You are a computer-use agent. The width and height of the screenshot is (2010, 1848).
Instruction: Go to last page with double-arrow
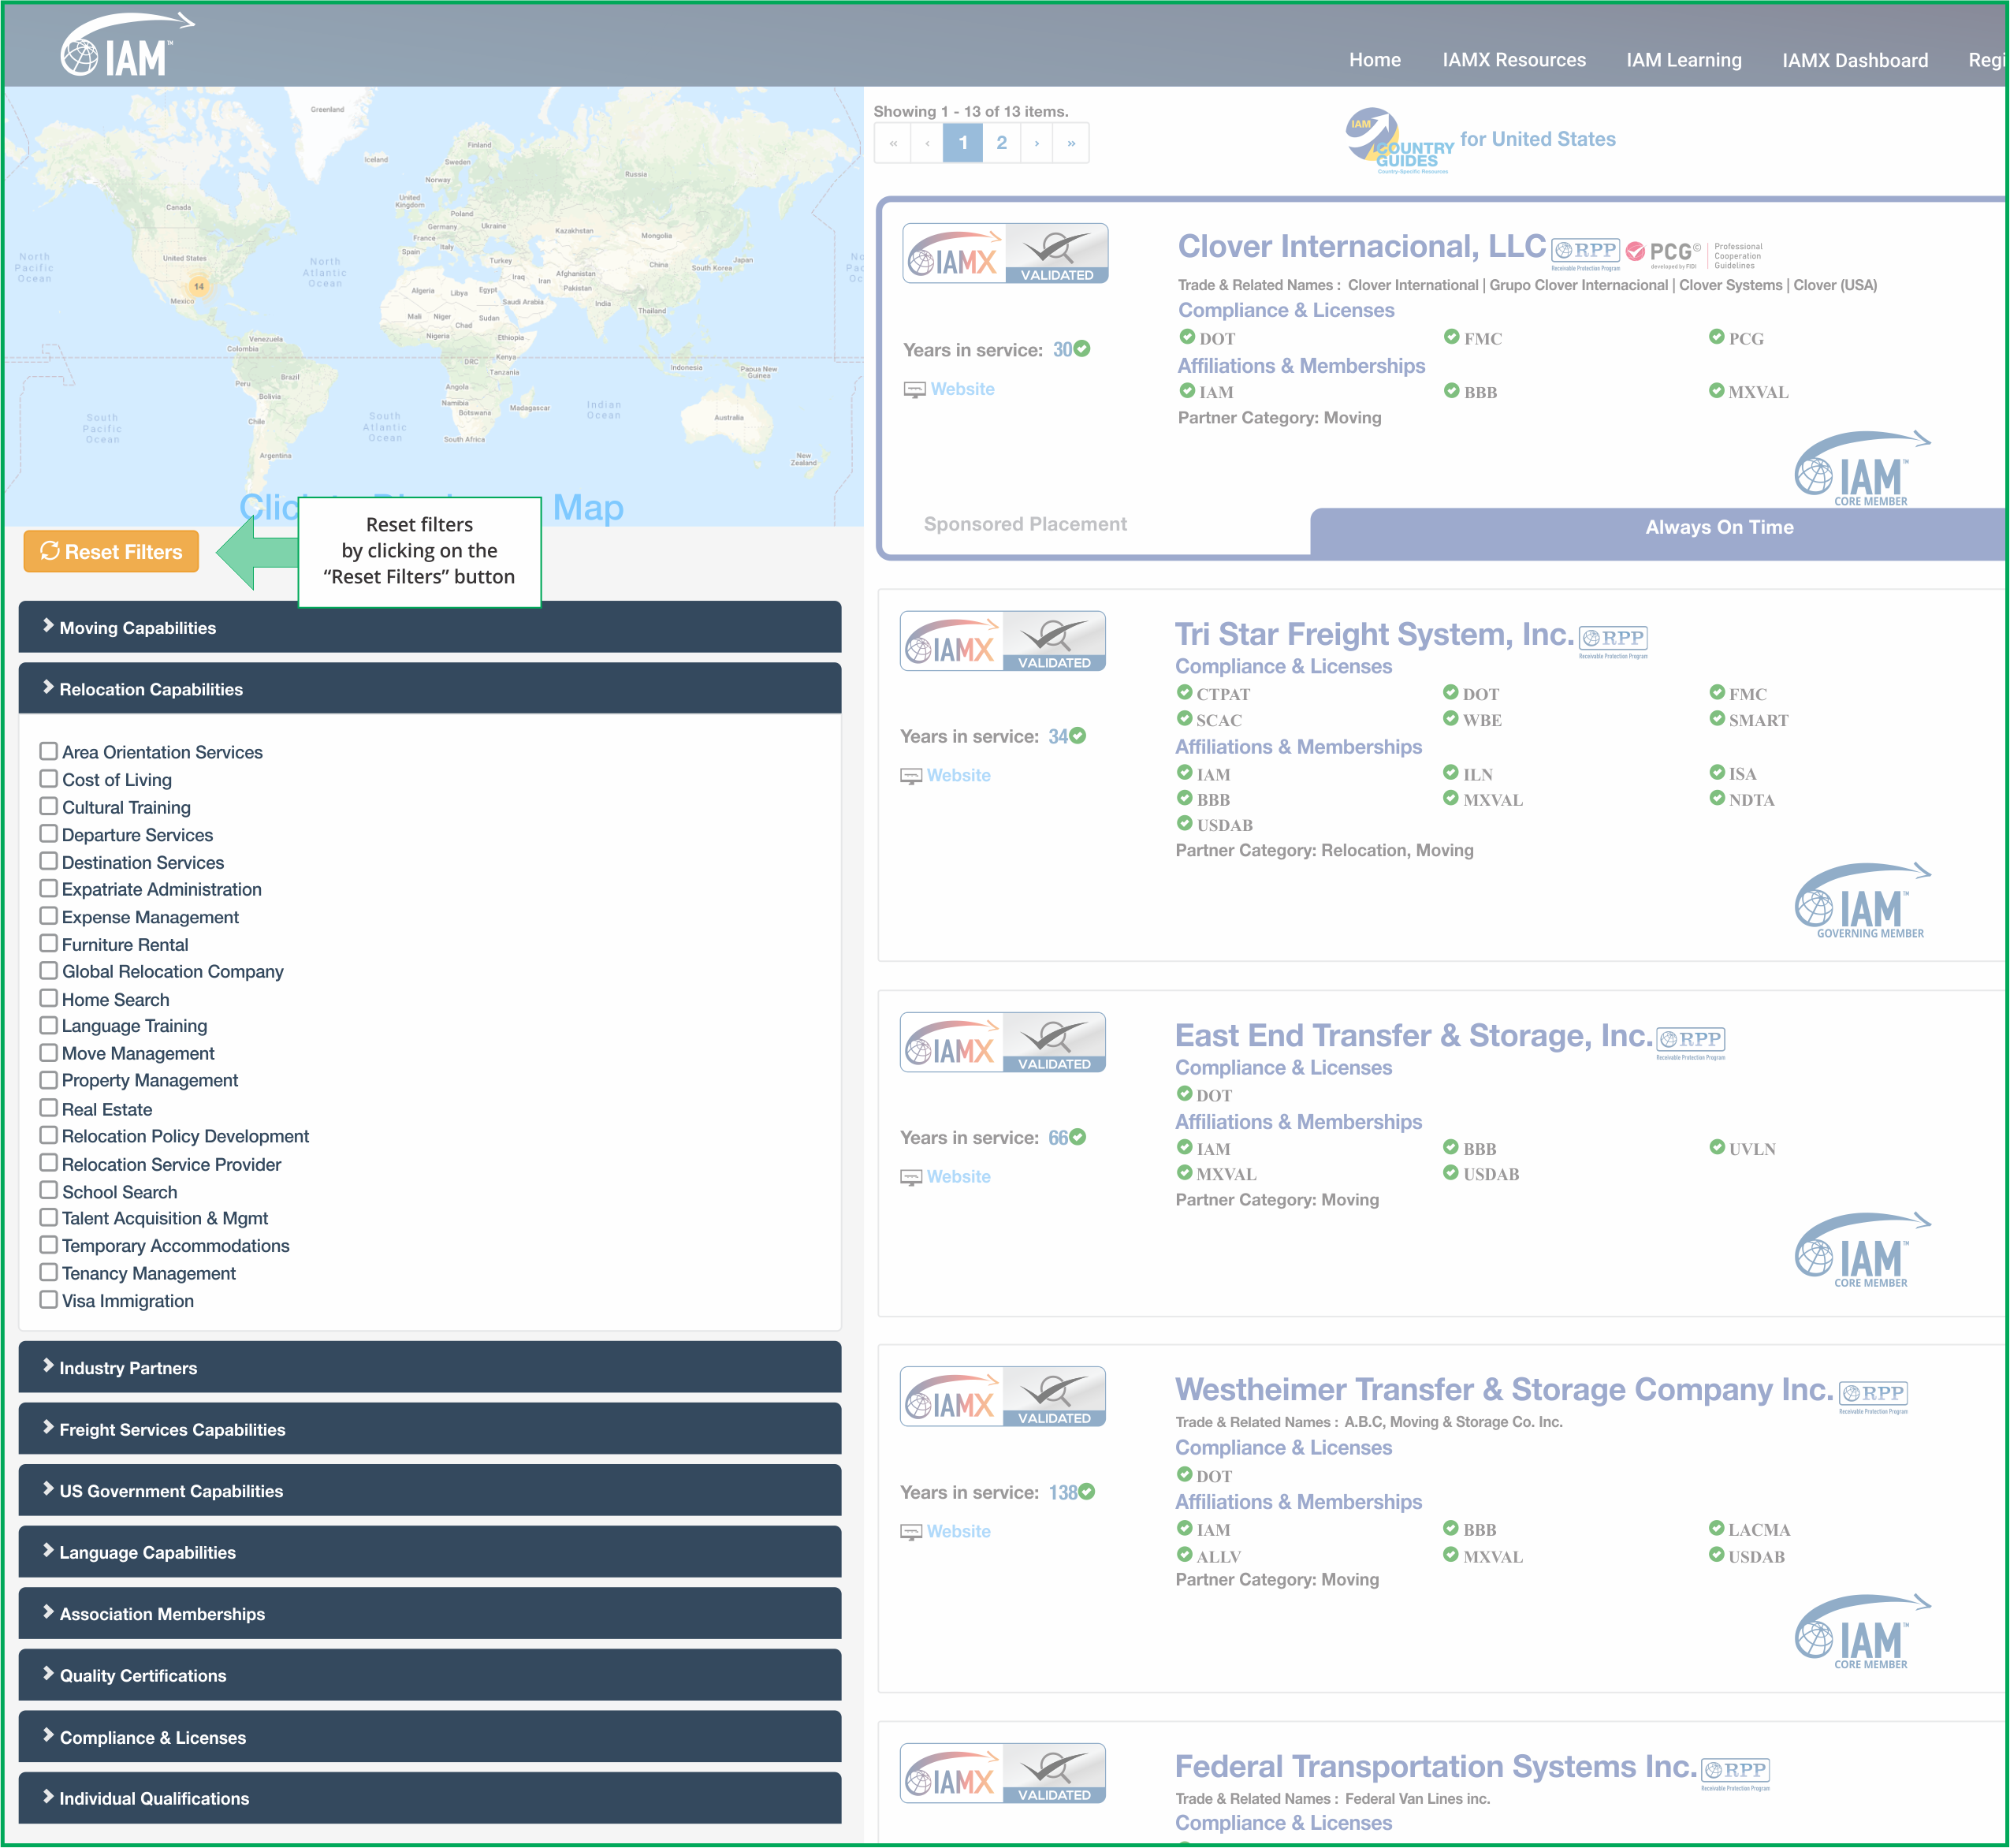tap(1071, 143)
